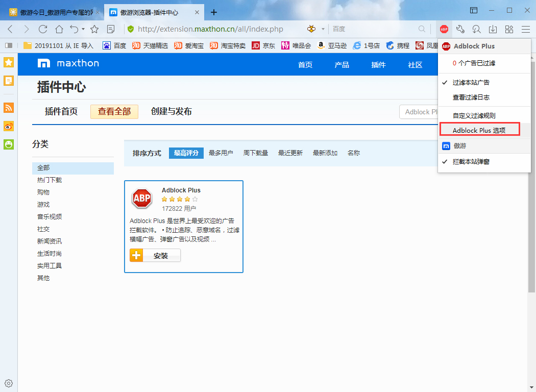The image size is (536, 392).
Task: Open the downloads icon in the toolbar
Action: point(492,29)
